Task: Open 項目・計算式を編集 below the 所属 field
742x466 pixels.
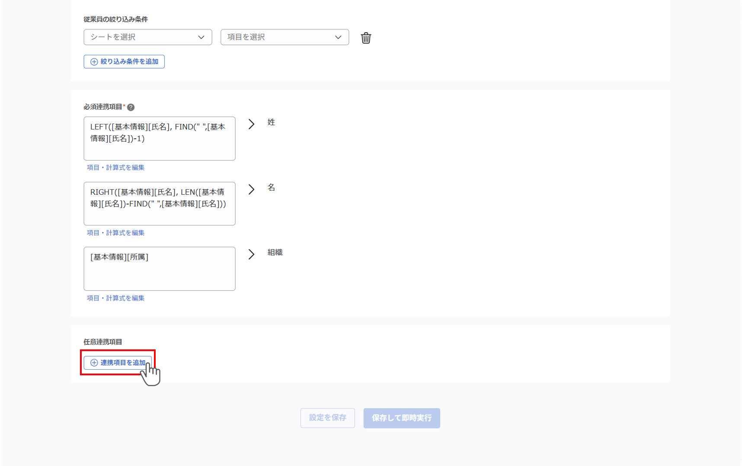Action: pos(115,298)
